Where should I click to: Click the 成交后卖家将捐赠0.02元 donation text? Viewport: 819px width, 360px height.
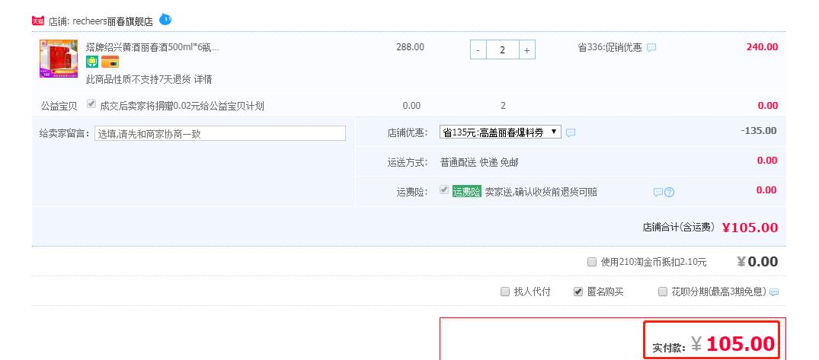(182, 107)
